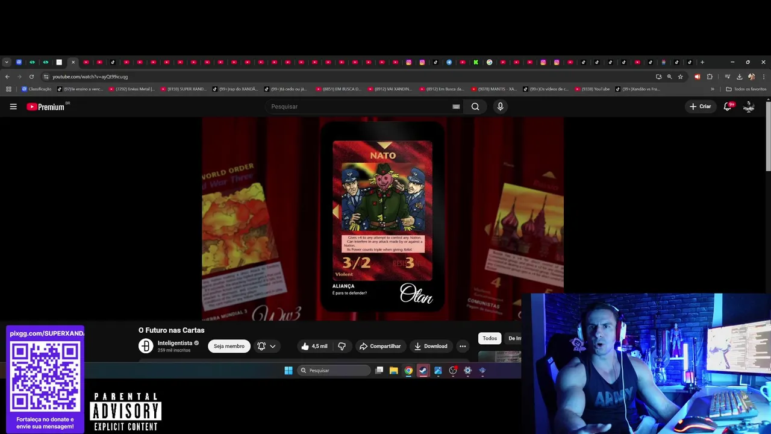Screen dimensions: 771x434
Task: Open (7292) Enéas Metal bookmark
Action: pyautogui.click(x=131, y=89)
